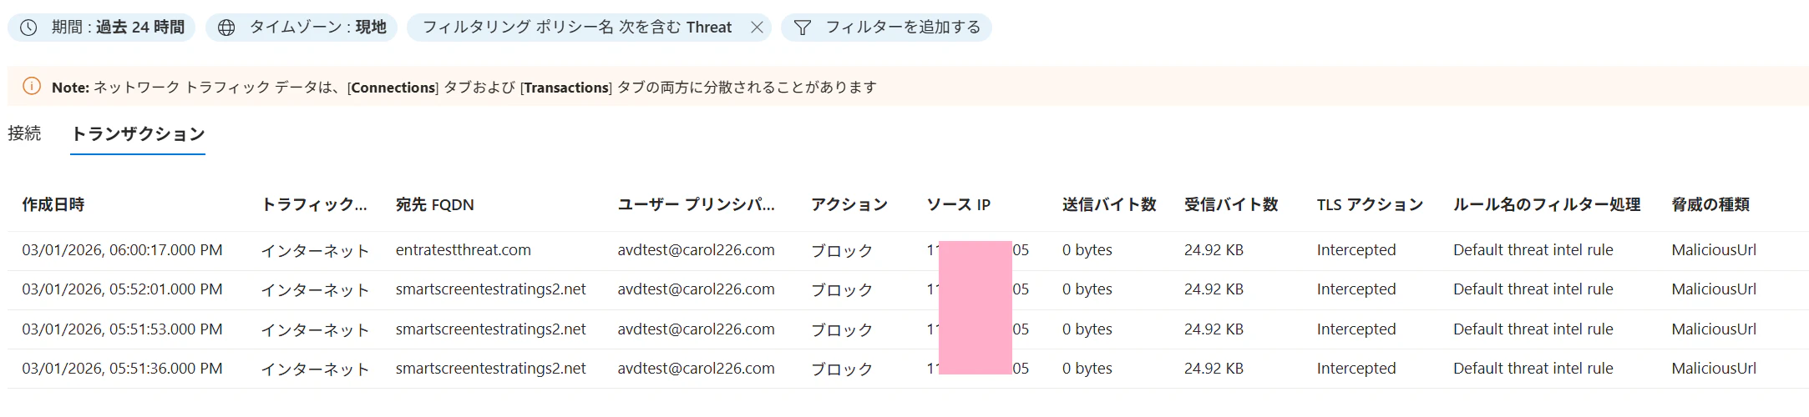
Task: Click 受信バイト数 column header
Action: 1231,204
